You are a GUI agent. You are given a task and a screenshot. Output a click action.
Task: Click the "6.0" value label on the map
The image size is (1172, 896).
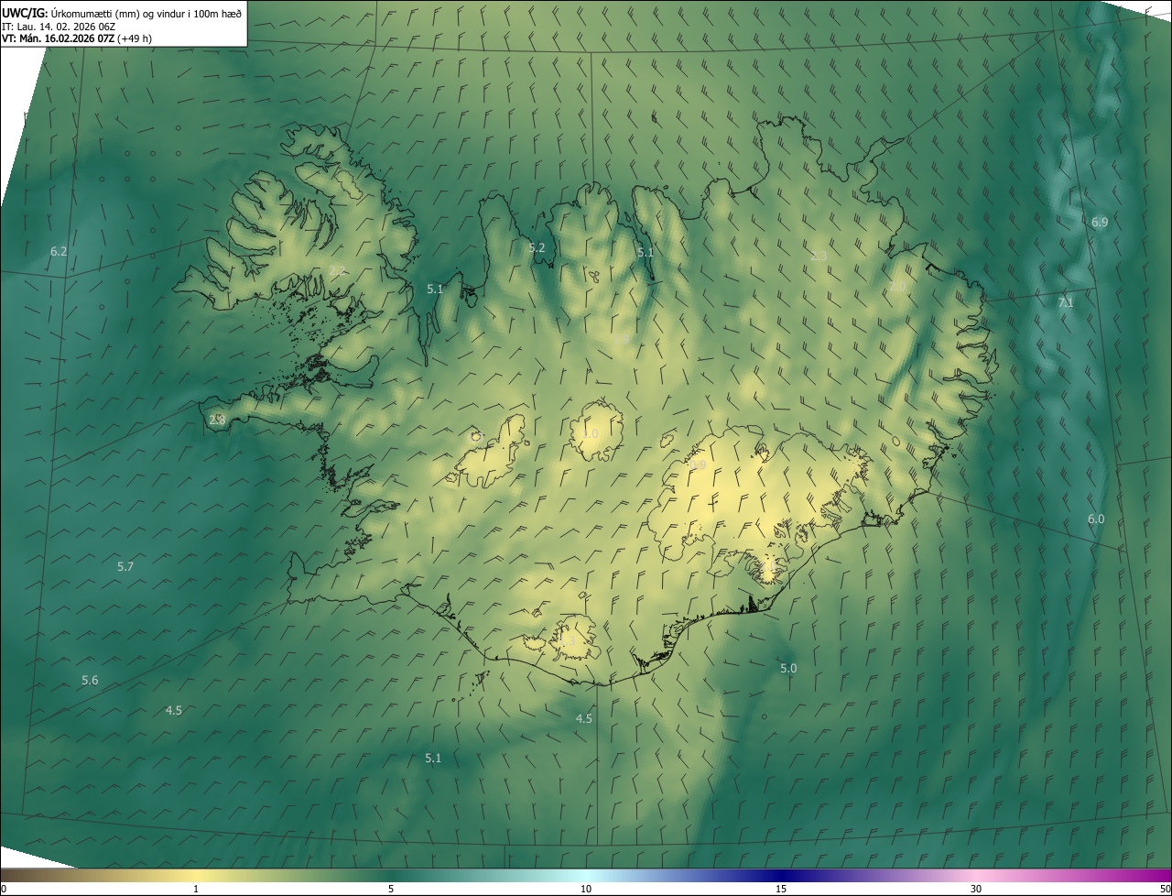(x=1096, y=519)
